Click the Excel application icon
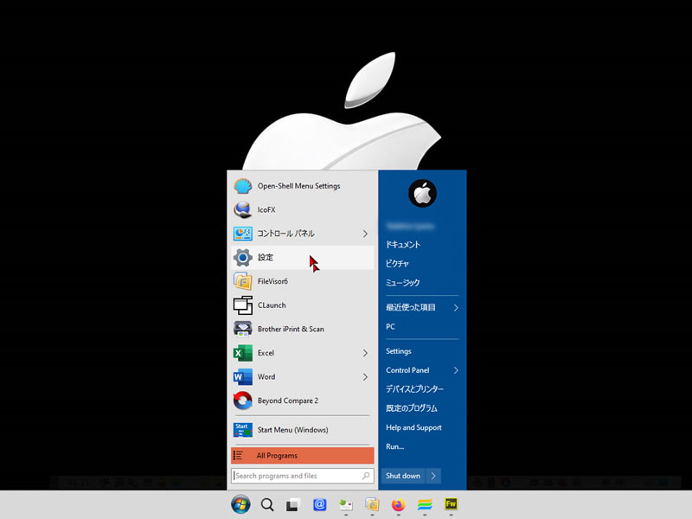The height and width of the screenshot is (519, 692). pos(243,353)
